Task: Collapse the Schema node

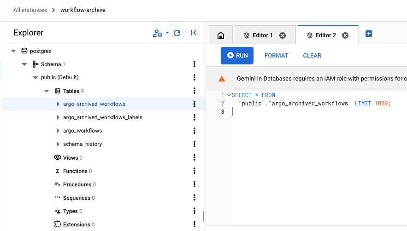Action: point(24,64)
